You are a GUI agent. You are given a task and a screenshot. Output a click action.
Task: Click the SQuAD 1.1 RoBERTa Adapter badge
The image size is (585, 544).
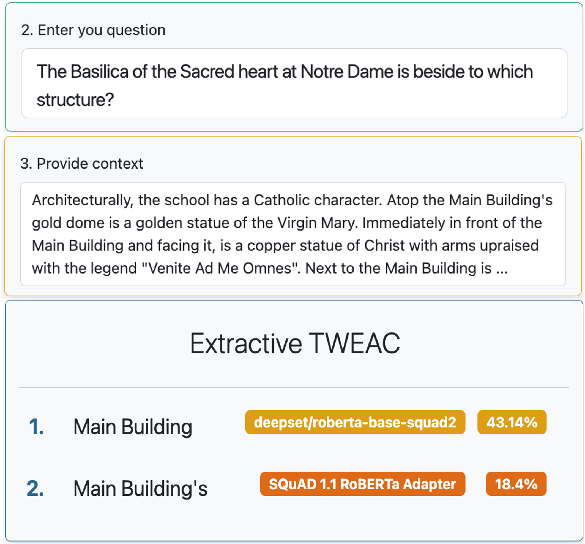[362, 484]
